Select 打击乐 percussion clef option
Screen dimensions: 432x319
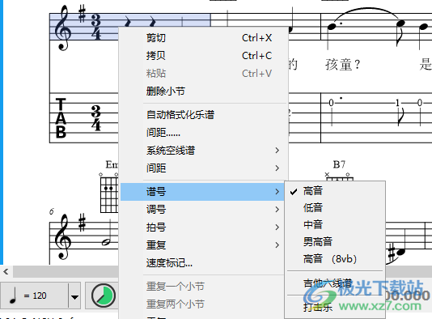pos(335,307)
